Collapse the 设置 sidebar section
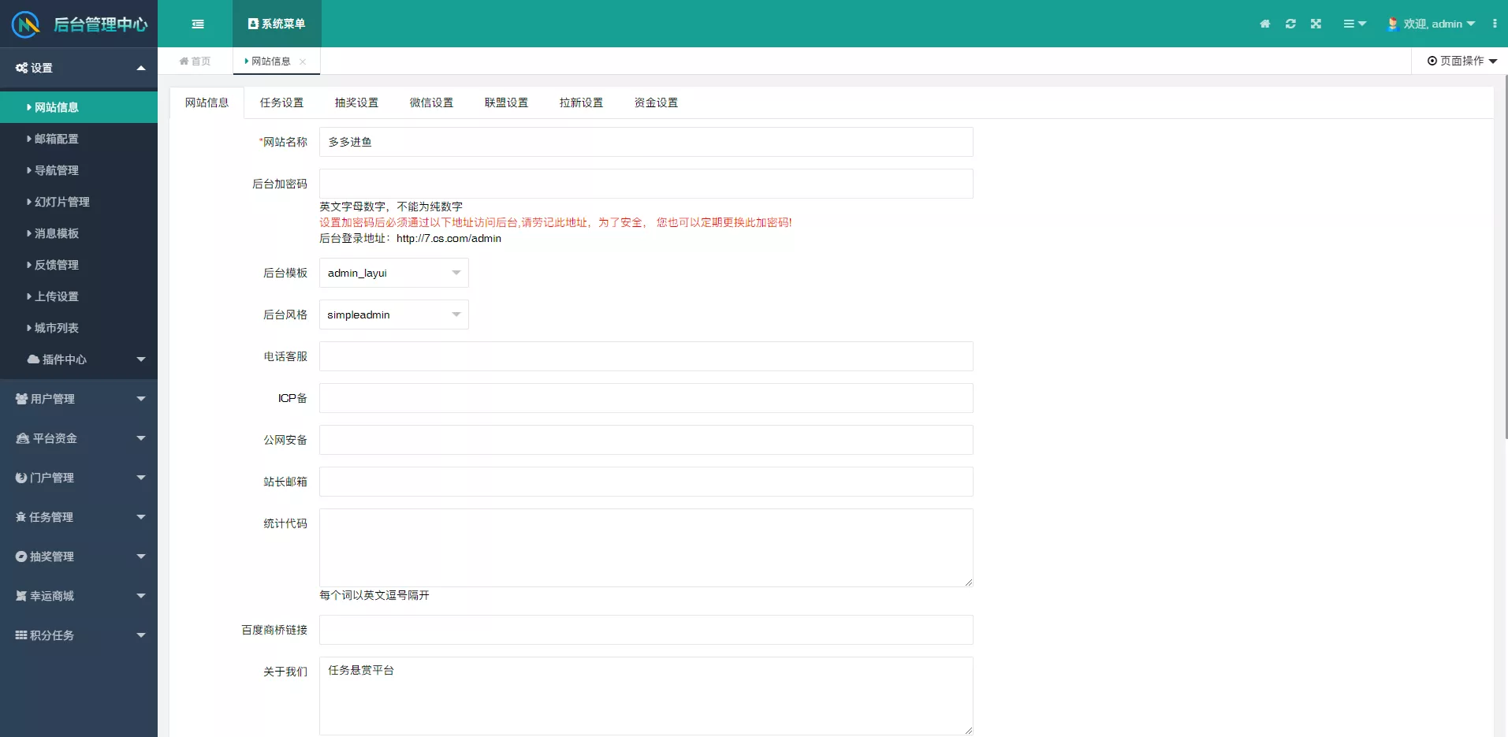The image size is (1508, 737). click(79, 68)
